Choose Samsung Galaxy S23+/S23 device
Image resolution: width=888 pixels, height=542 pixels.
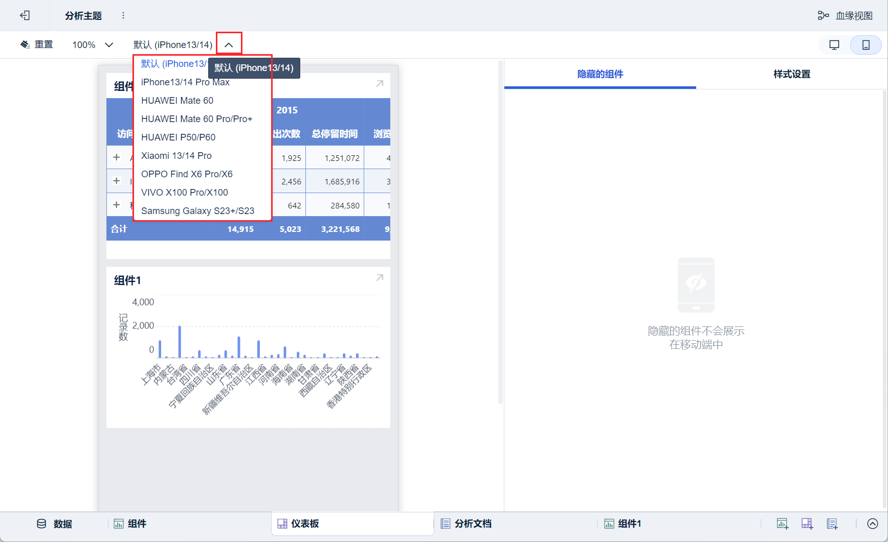202,210
